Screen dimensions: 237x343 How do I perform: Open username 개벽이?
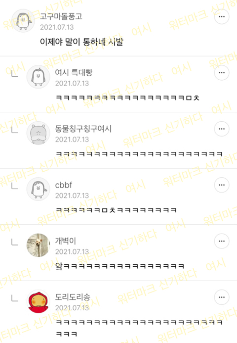[66, 241]
